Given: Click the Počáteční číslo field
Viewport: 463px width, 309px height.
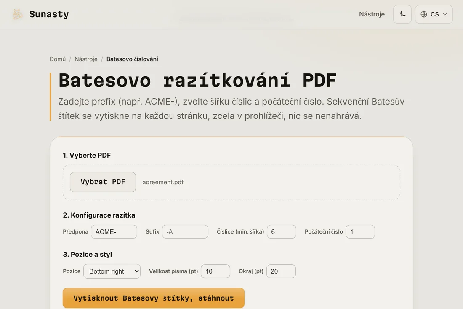Looking at the screenshot, I should pyautogui.click(x=360, y=231).
